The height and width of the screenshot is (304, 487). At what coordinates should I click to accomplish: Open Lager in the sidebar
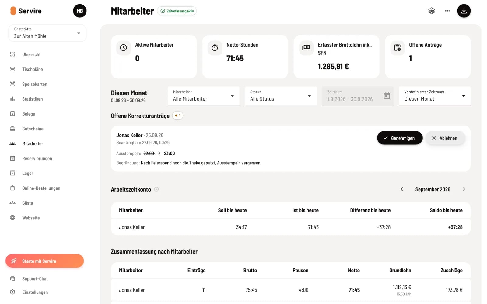27,174
